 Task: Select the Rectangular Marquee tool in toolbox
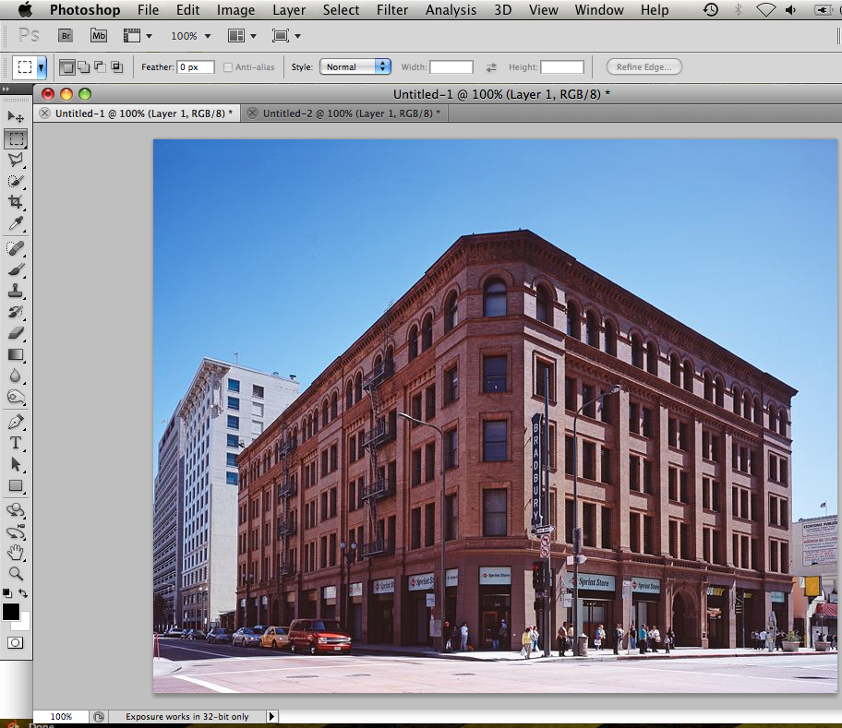point(16,139)
